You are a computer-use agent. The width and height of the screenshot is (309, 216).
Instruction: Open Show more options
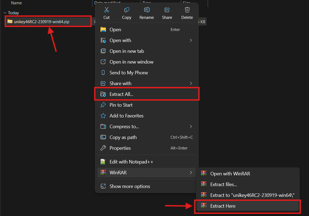[x=130, y=186]
